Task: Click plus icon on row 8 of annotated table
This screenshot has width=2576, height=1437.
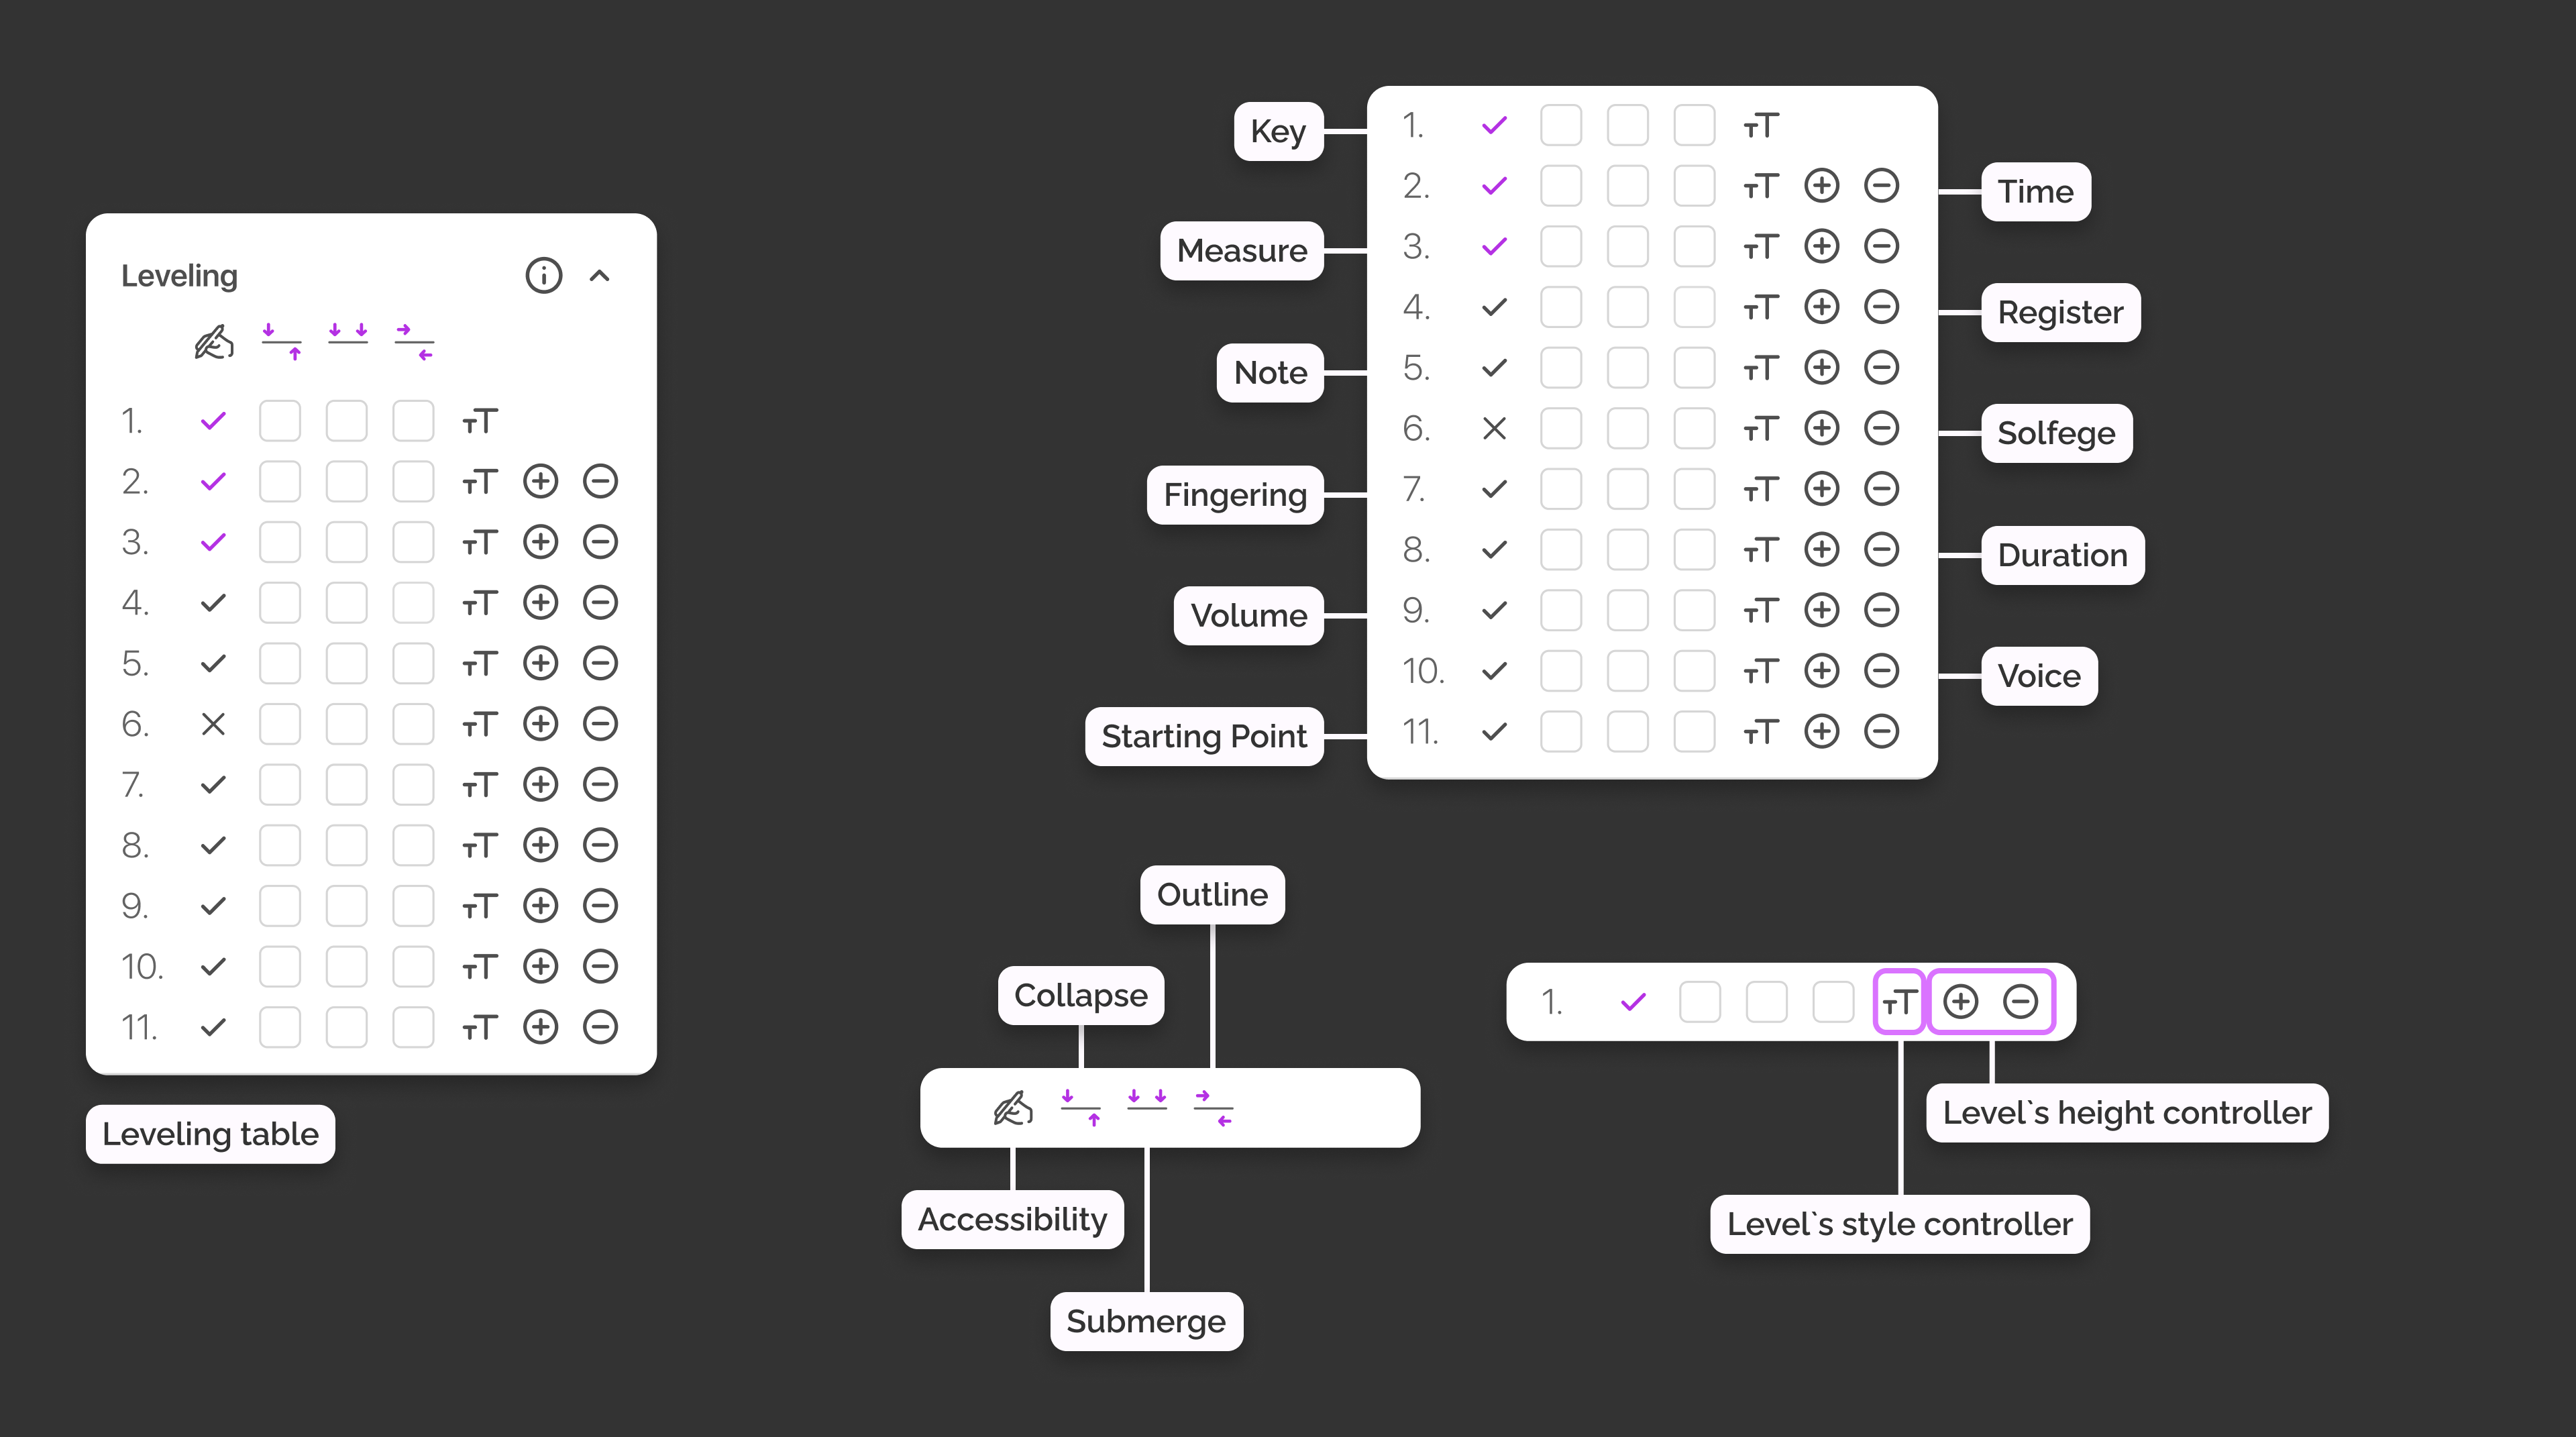Action: [x=1822, y=550]
